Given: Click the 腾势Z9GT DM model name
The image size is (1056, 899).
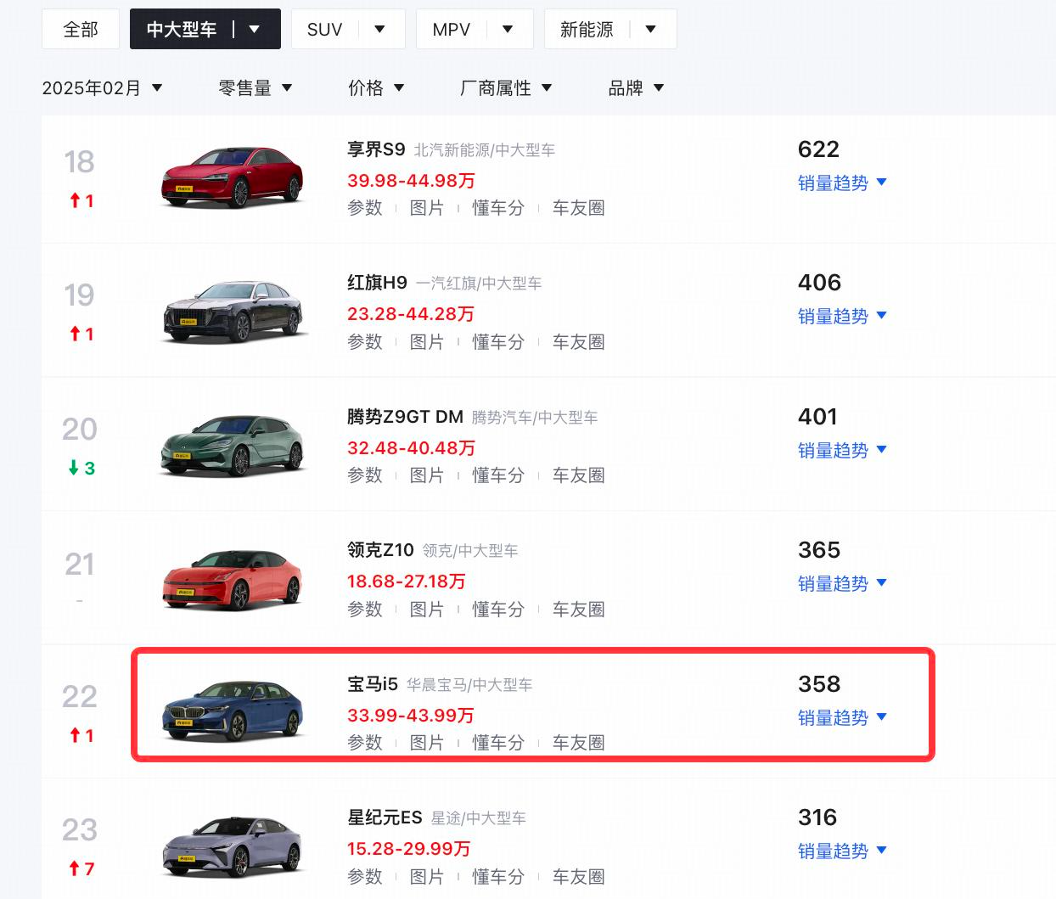Looking at the screenshot, I should coord(405,417).
